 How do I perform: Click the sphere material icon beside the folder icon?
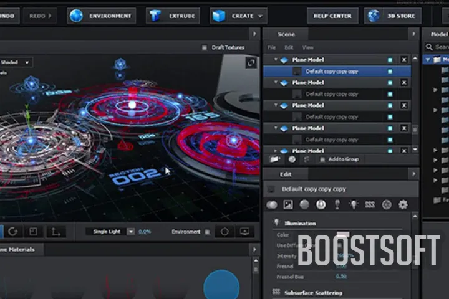292,159
